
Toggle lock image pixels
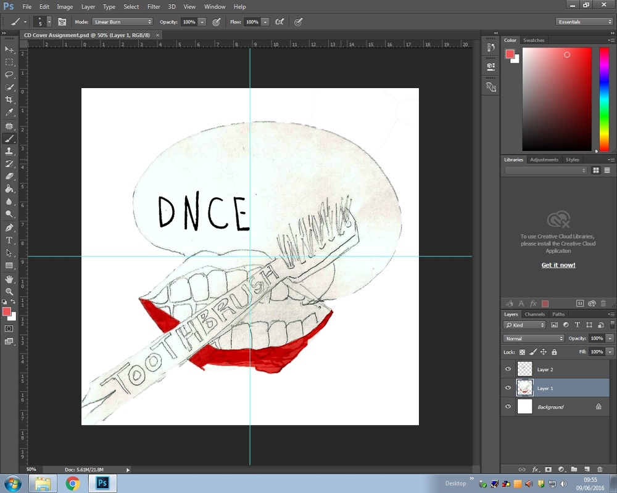click(533, 352)
